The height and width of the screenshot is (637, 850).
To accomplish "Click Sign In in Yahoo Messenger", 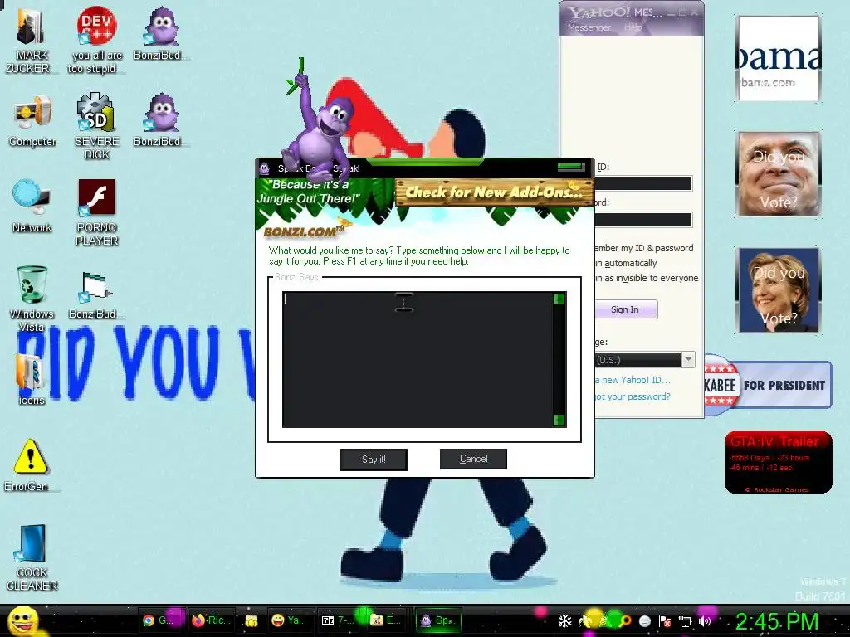I will tap(626, 310).
